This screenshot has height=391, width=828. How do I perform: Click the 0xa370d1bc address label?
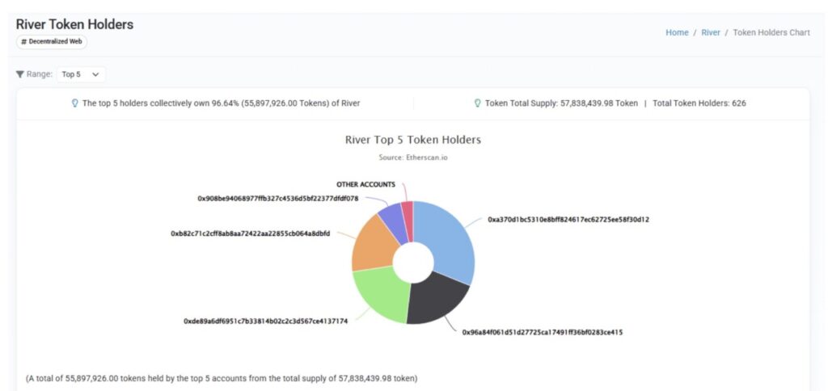[568, 219]
